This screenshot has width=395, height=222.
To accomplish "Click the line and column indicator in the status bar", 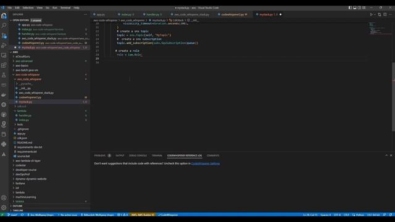I will coord(310,215).
